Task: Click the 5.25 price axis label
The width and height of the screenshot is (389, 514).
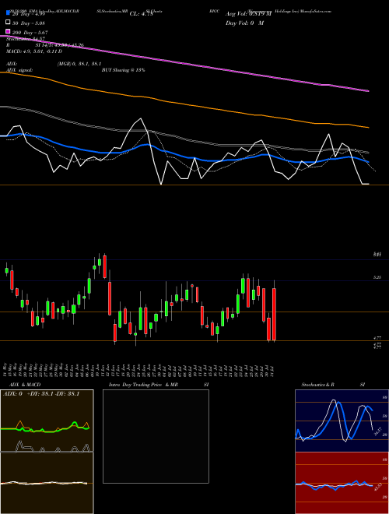Action: pyautogui.click(x=377, y=278)
